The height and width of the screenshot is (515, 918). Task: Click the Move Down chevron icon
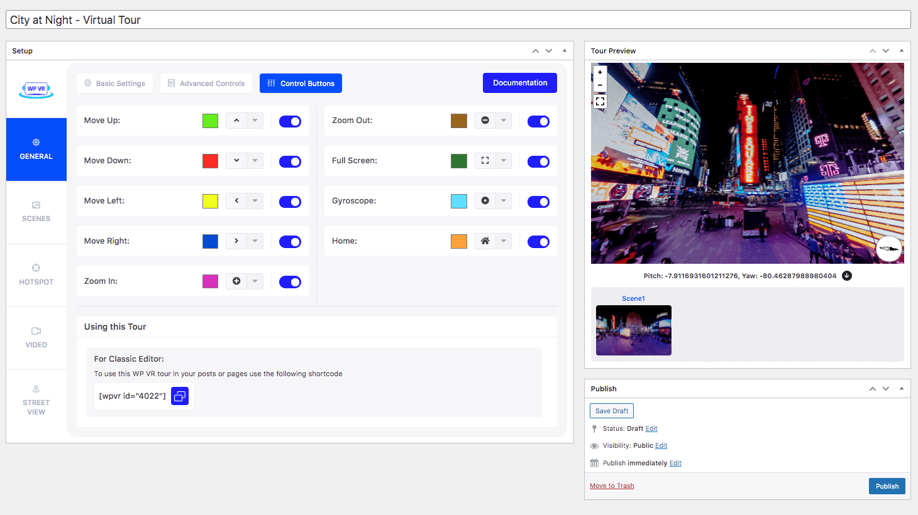pyautogui.click(x=236, y=161)
